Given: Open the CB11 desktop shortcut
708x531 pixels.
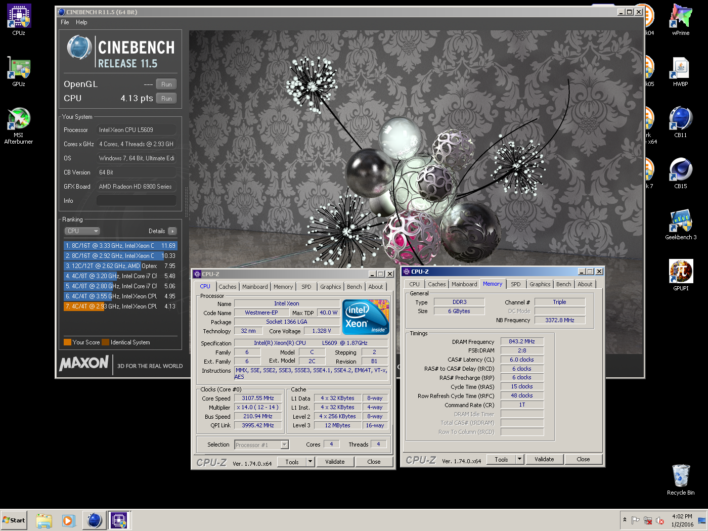Looking at the screenshot, I should click(681, 122).
